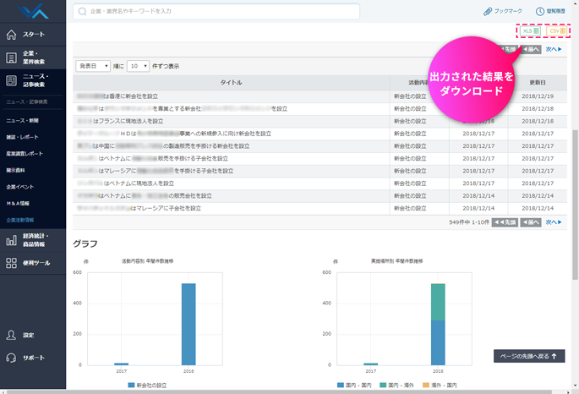Viewport: 579px width, 394px height.
Task: Click 先頭 below the results table
Action: (x=505, y=222)
